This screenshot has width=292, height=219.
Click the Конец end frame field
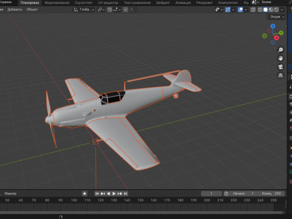click(271, 193)
